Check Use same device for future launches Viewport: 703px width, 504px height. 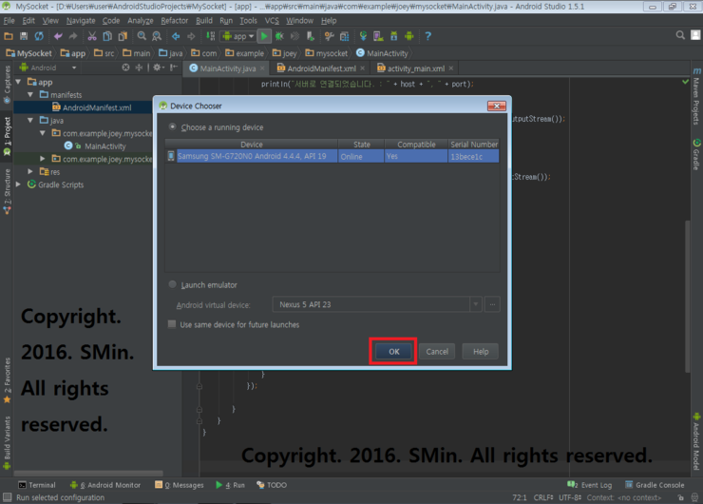171,324
